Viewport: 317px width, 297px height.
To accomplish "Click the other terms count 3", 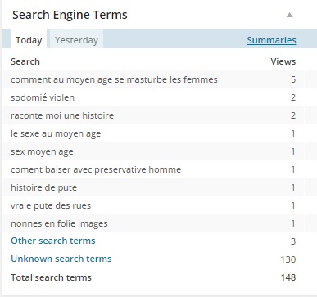I will 293,241.
